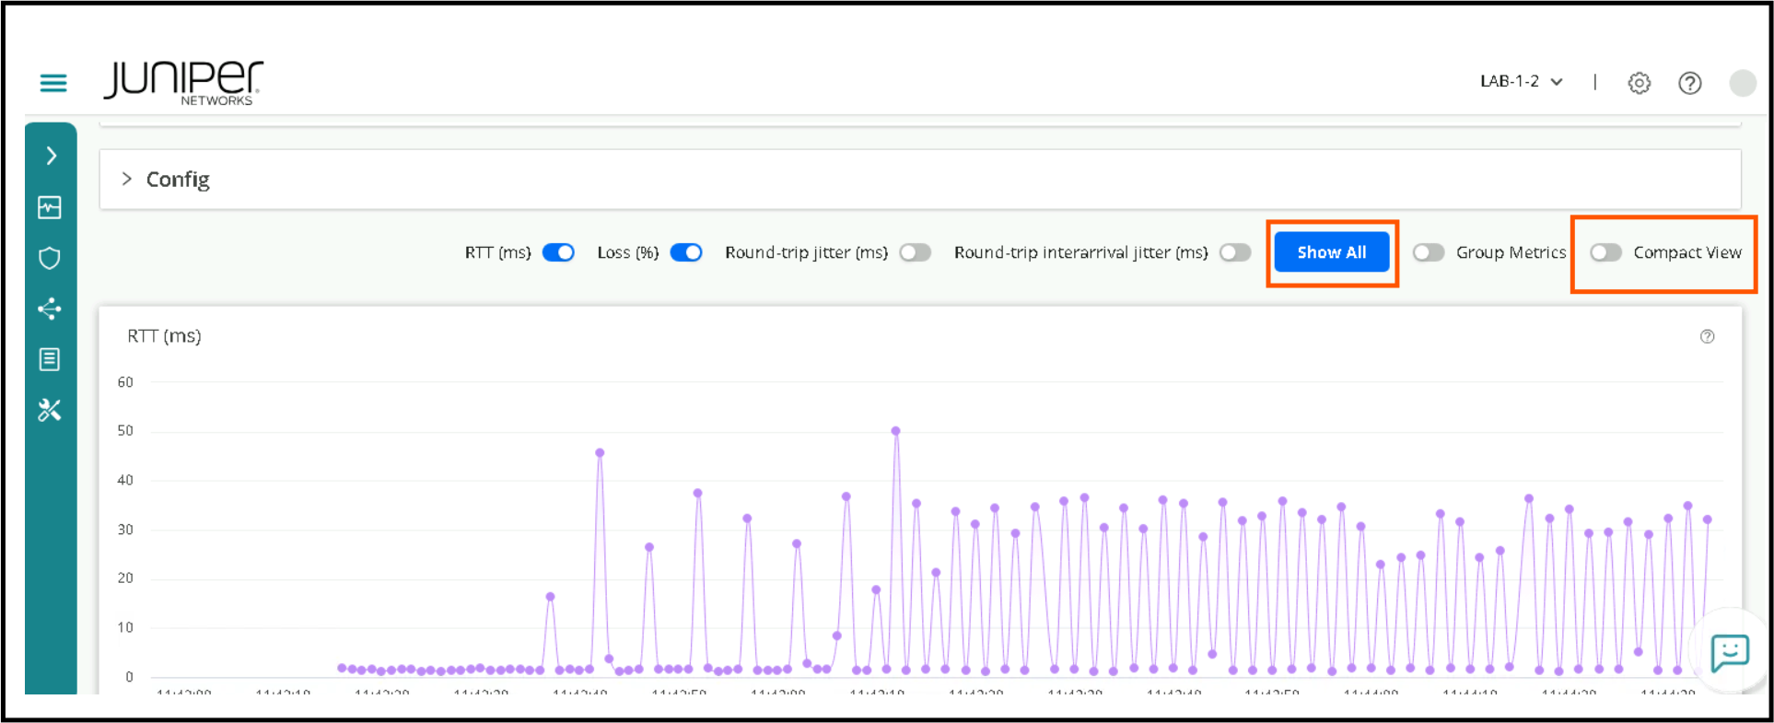Open the shield security sidebar icon
This screenshot has height=723, width=1774.
tap(50, 258)
